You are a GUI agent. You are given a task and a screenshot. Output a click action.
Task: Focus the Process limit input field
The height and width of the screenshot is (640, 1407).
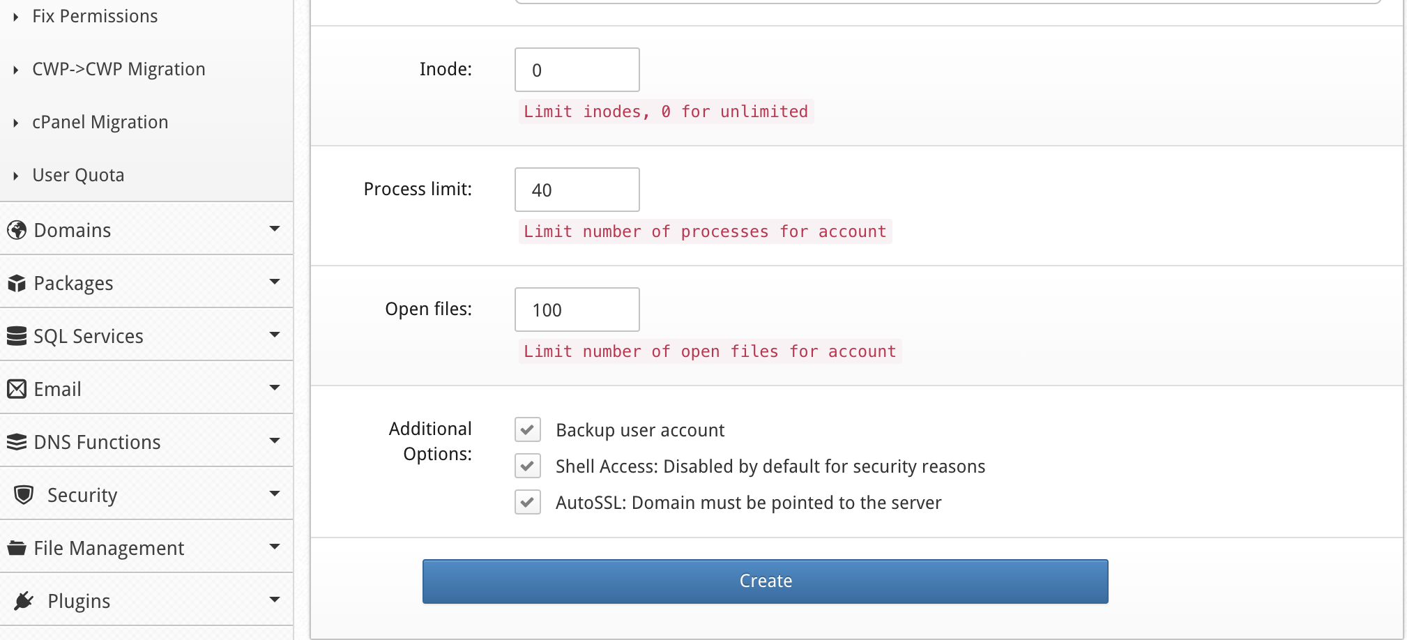(x=577, y=190)
